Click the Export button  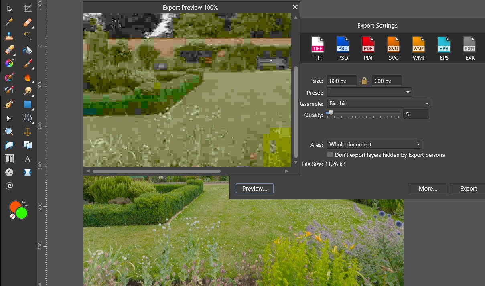coord(468,188)
